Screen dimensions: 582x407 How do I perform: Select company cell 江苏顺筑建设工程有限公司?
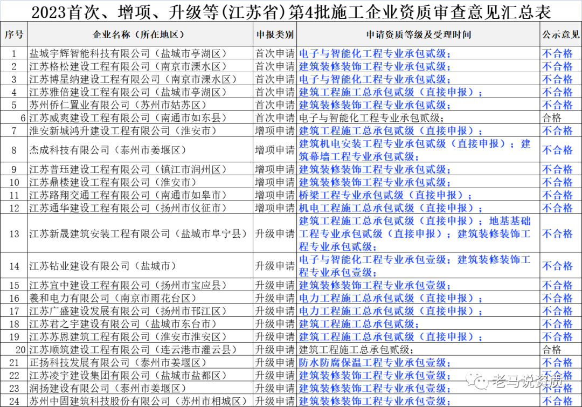pyautogui.click(x=140, y=349)
